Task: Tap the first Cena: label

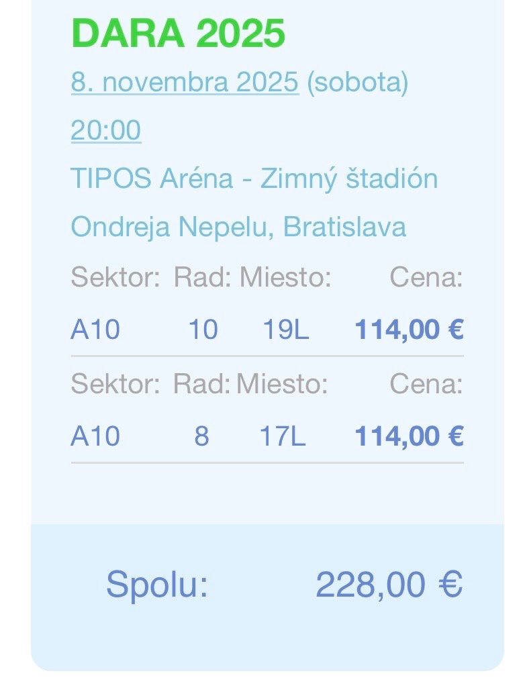Action: tap(426, 277)
